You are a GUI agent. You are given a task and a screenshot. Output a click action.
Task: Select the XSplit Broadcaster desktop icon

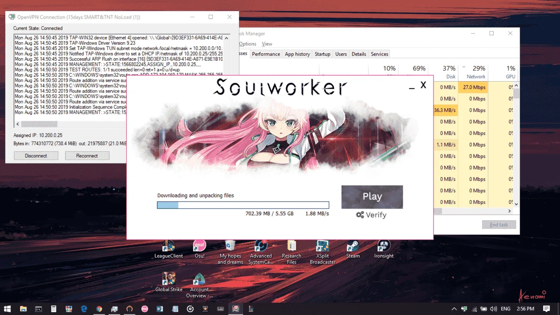[322, 252]
